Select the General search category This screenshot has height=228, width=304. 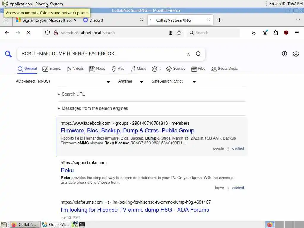27,69
